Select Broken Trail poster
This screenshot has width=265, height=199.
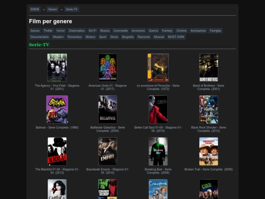[209, 151]
